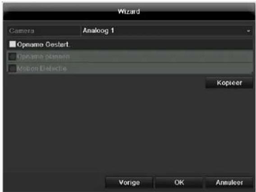Expand the Camera dropdown arrow
256x192 pixels.
[248, 31]
